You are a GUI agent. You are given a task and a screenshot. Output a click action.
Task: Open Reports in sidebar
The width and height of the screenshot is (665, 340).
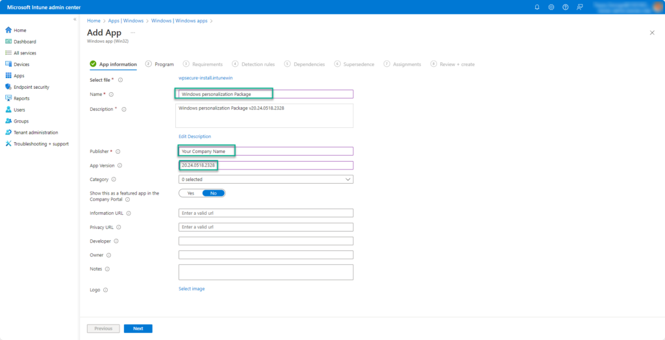coord(17,99)
